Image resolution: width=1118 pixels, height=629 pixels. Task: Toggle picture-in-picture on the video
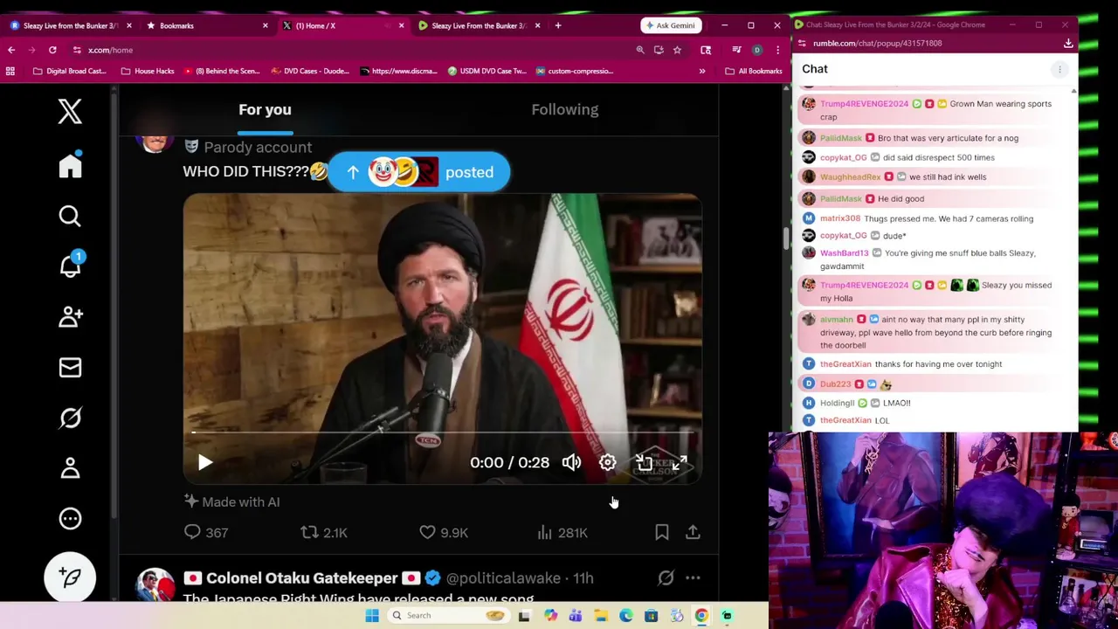pos(644,462)
